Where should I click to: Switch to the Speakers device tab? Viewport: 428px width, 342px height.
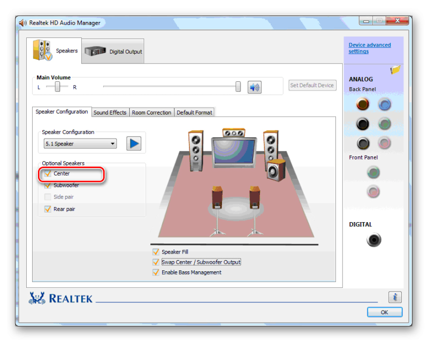54,51
